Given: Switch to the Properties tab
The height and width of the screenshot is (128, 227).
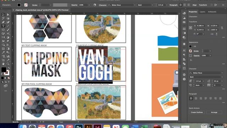Looking at the screenshot, I should click(193, 12).
